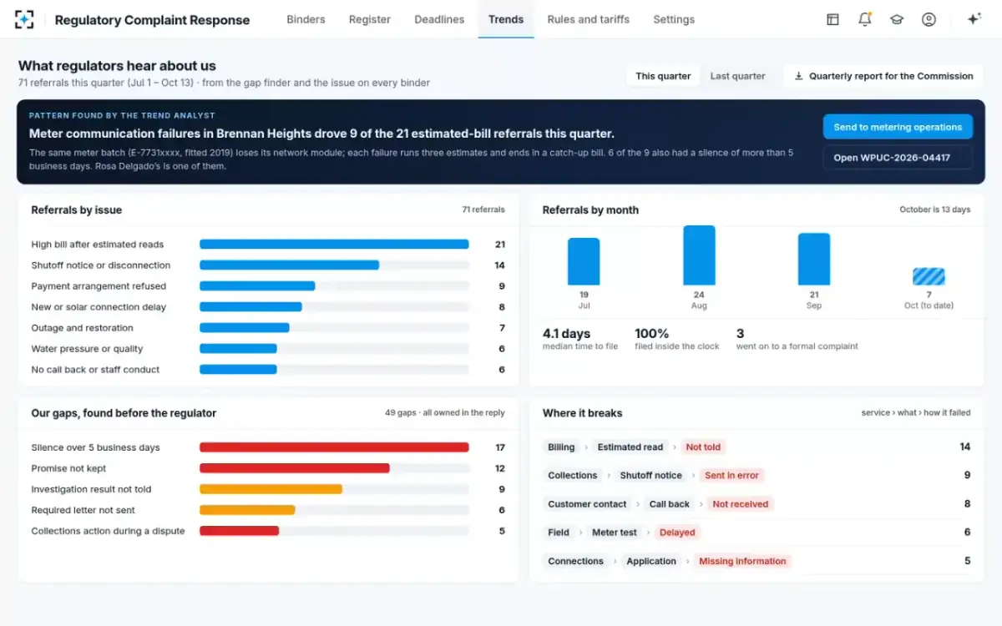Open the layout panel icon
This screenshot has height=626, width=1002.
(x=832, y=19)
